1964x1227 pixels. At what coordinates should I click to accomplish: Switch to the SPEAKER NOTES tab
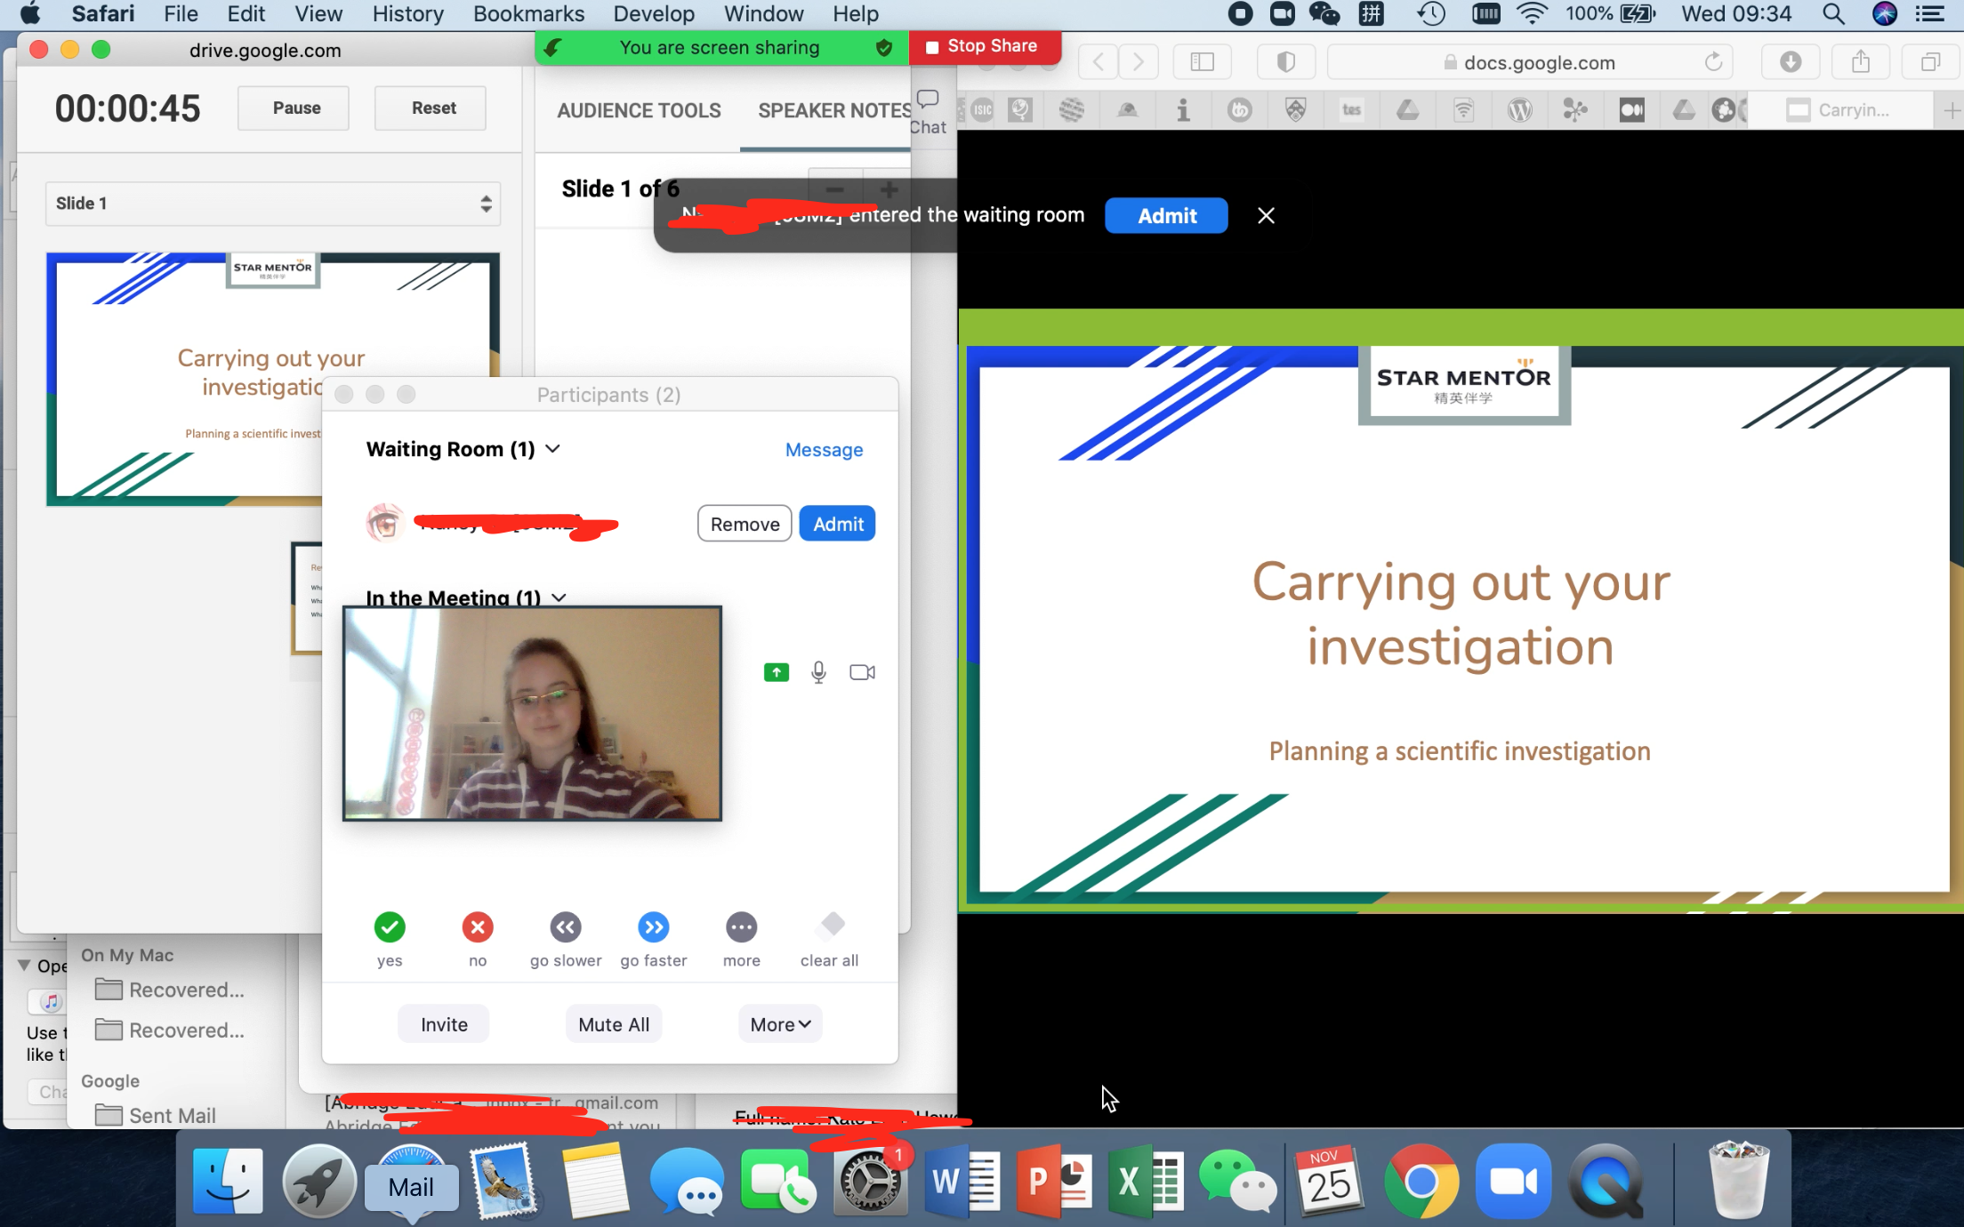pos(834,110)
